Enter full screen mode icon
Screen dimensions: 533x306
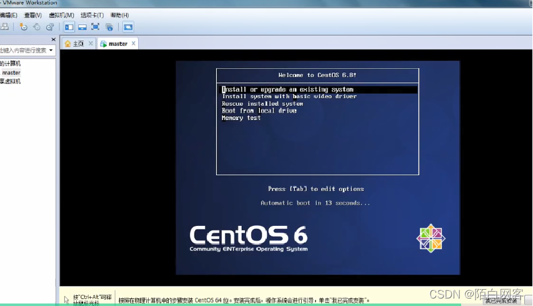point(95,27)
